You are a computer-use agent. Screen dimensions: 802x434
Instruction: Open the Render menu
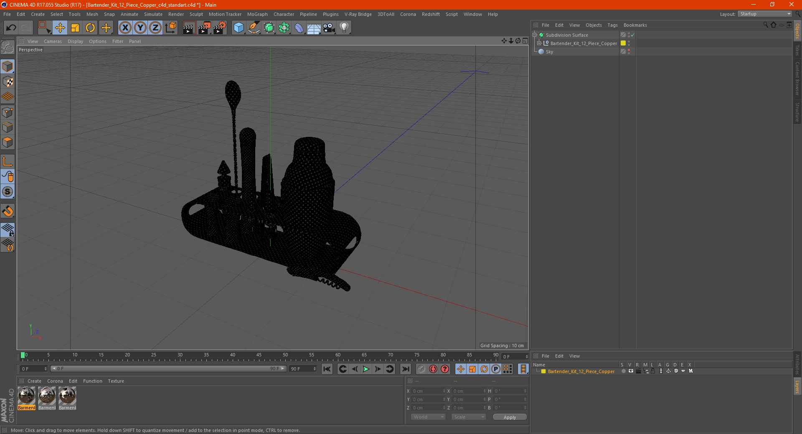click(176, 14)
